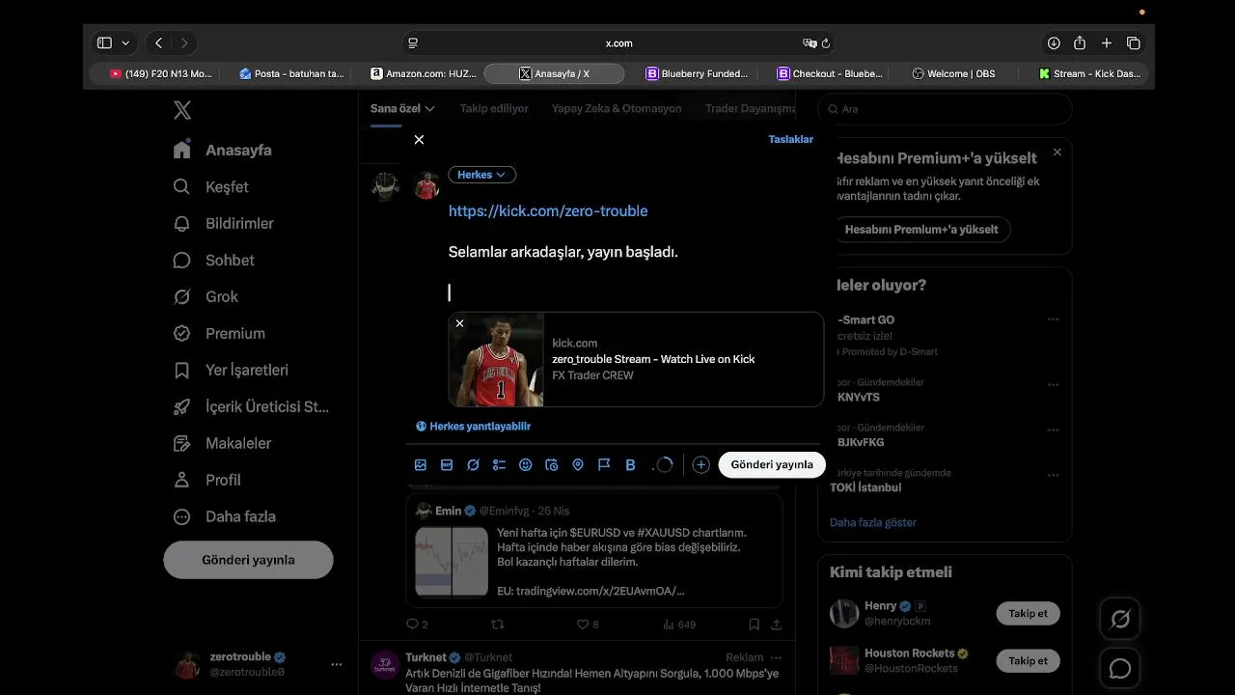Image resolution: width=1235 pixels, height=695 pixels.
Task: Change who can reply: Herkes yanıtlayabilir
Action: coord(473,426)
